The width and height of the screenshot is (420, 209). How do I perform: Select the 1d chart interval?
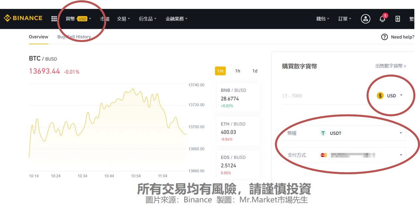255,71
